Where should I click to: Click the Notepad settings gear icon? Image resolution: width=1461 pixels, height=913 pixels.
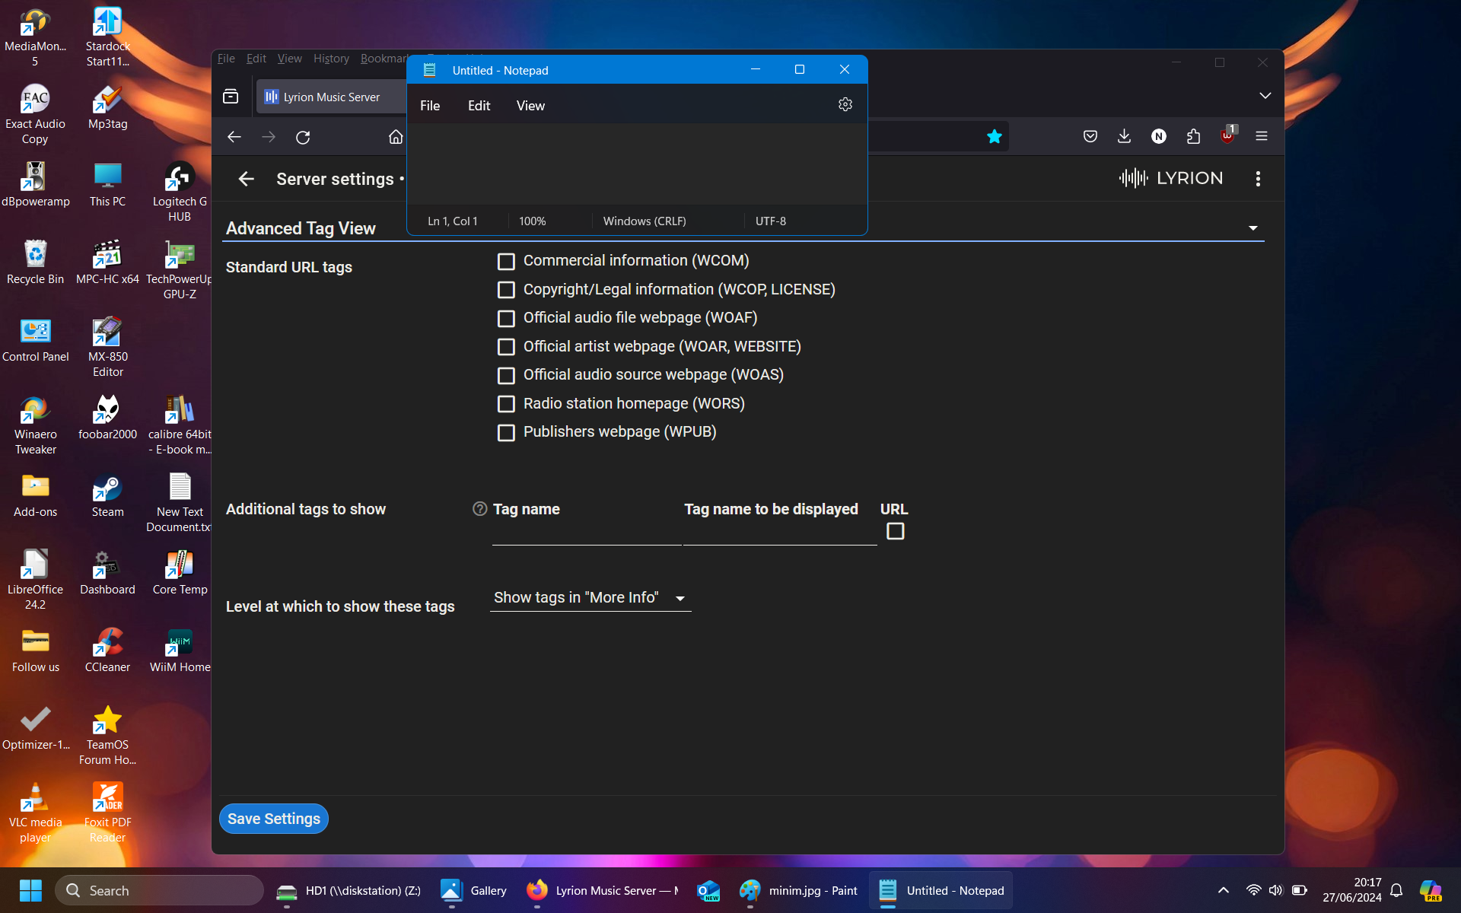click(845, 105)
